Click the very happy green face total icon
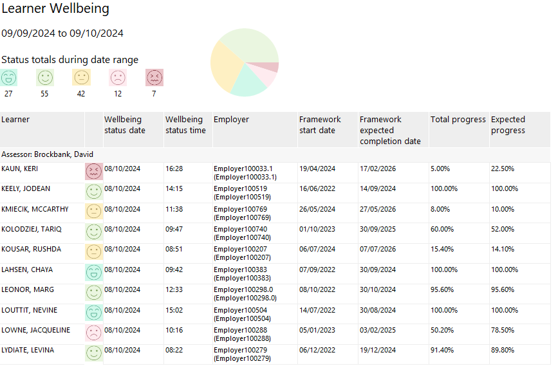The width and height of the screenshot is (558, 366). (x=8, y=78)
